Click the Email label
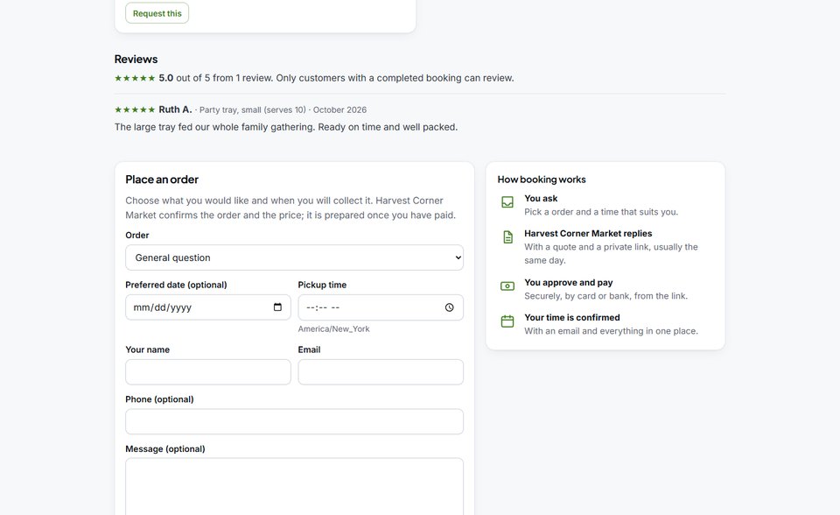Viewport: 840px width, 515px height. pyautogui.click(x=309, y=349)
